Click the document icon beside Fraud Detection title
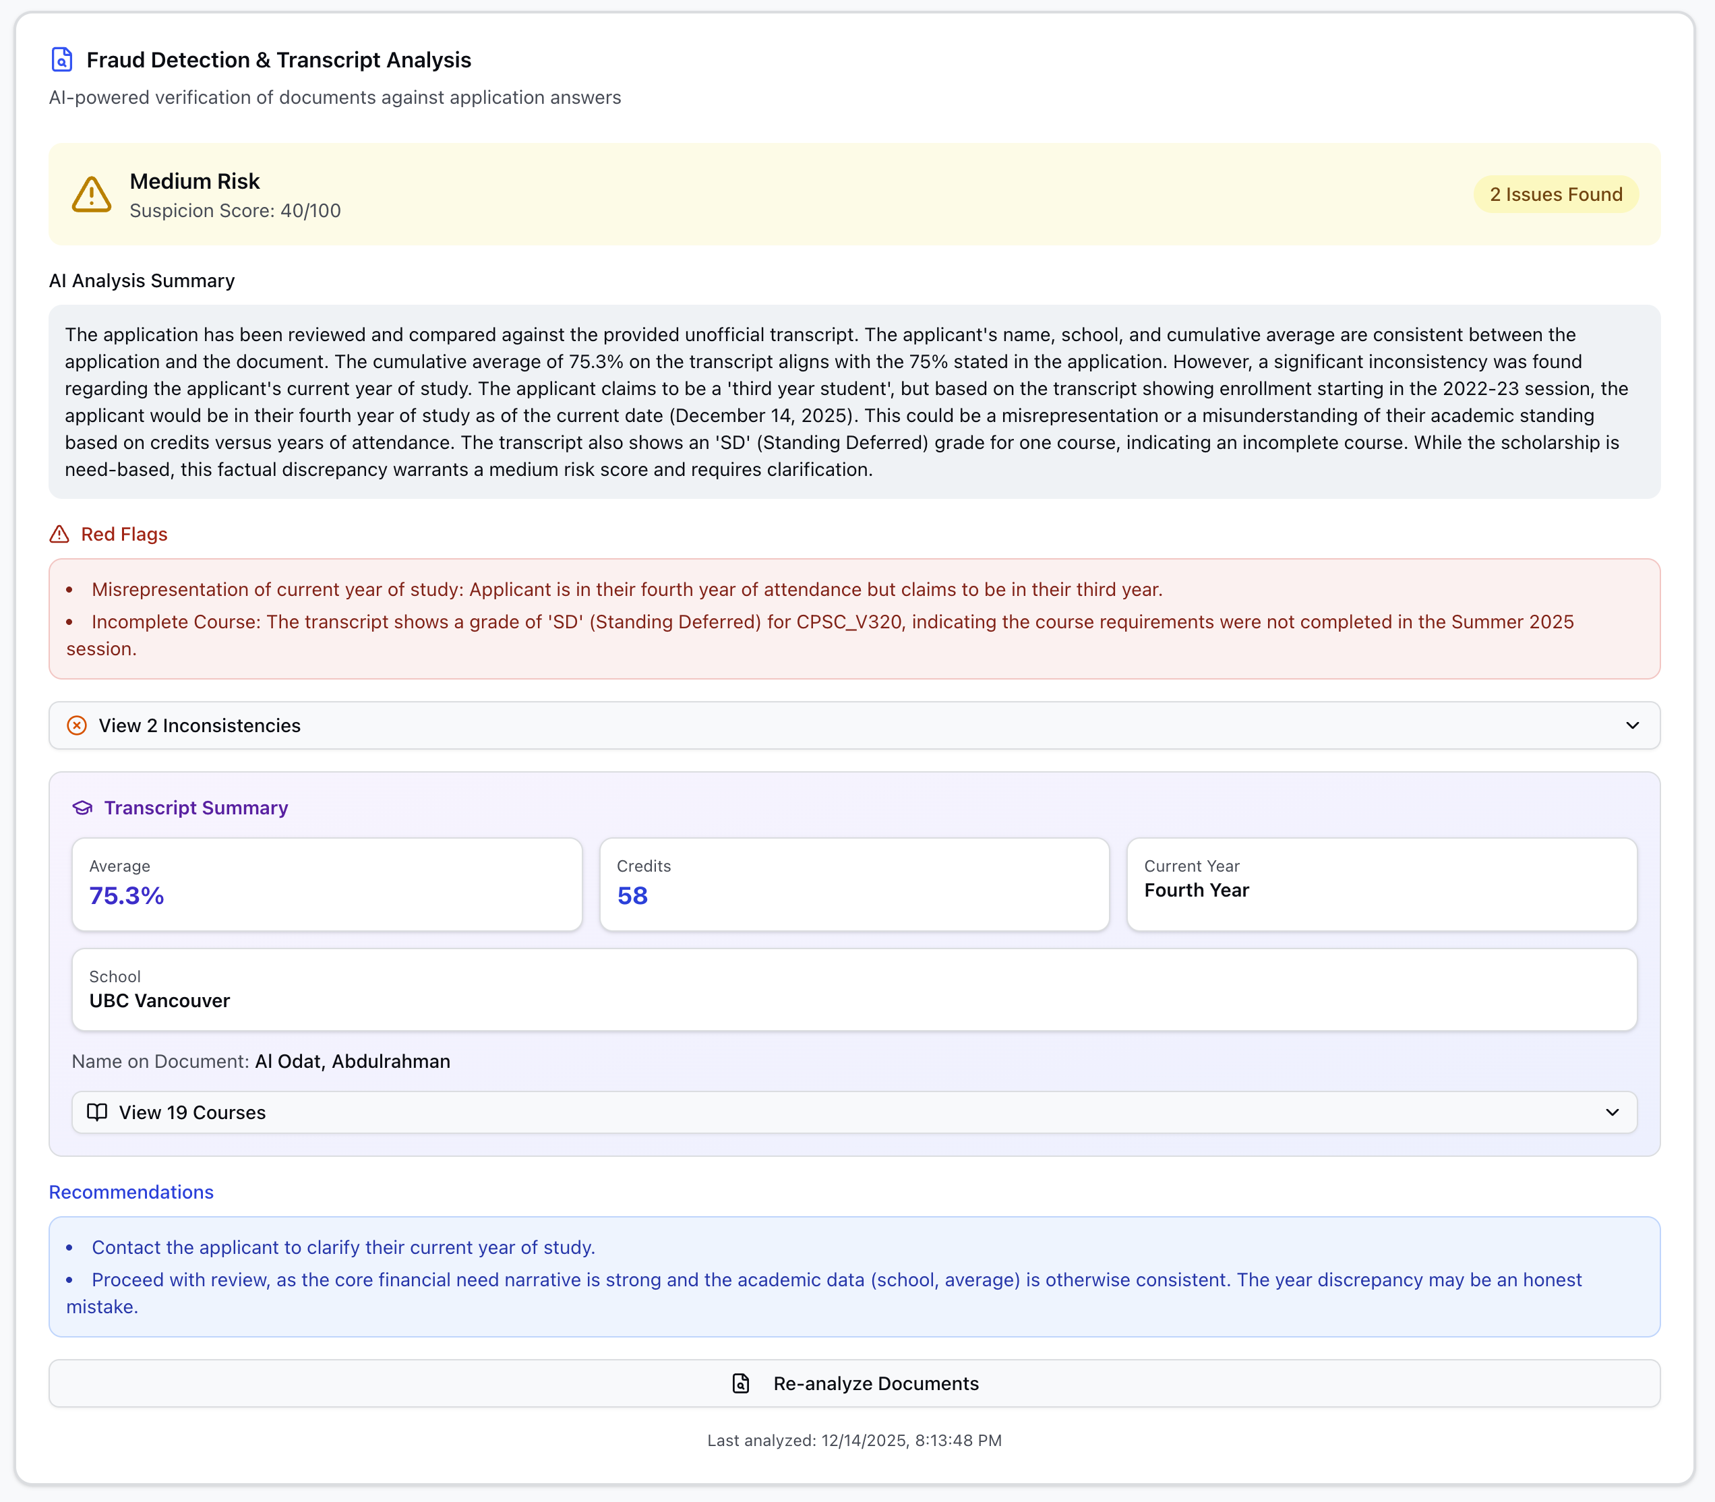 [x=61, y=59]
